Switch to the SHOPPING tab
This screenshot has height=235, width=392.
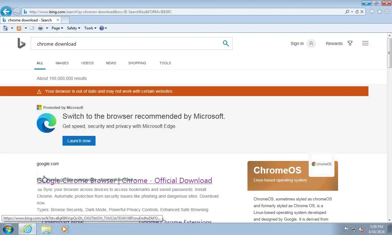click(137, 63)
